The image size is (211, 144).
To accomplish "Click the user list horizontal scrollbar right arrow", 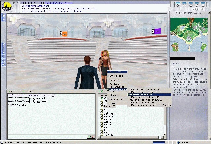I will tap(162, 137).
